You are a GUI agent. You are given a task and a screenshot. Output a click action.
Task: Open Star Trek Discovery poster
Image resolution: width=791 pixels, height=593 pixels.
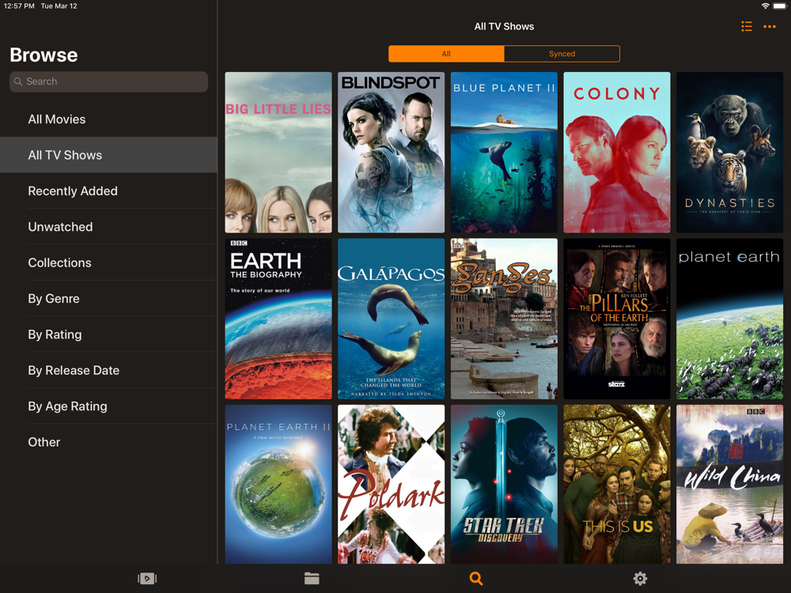pyautogui.click(x=504, y=484)
